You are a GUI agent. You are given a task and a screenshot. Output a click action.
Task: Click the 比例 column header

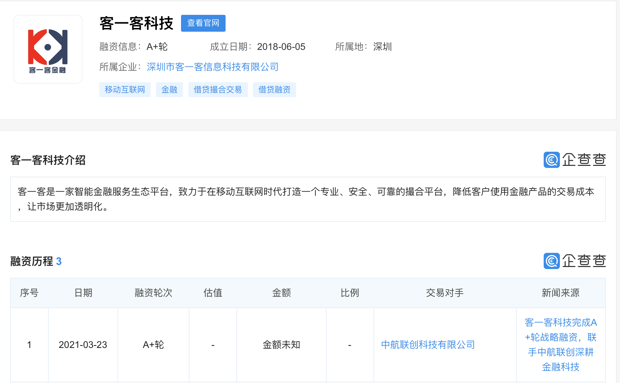tap(350, 293)
